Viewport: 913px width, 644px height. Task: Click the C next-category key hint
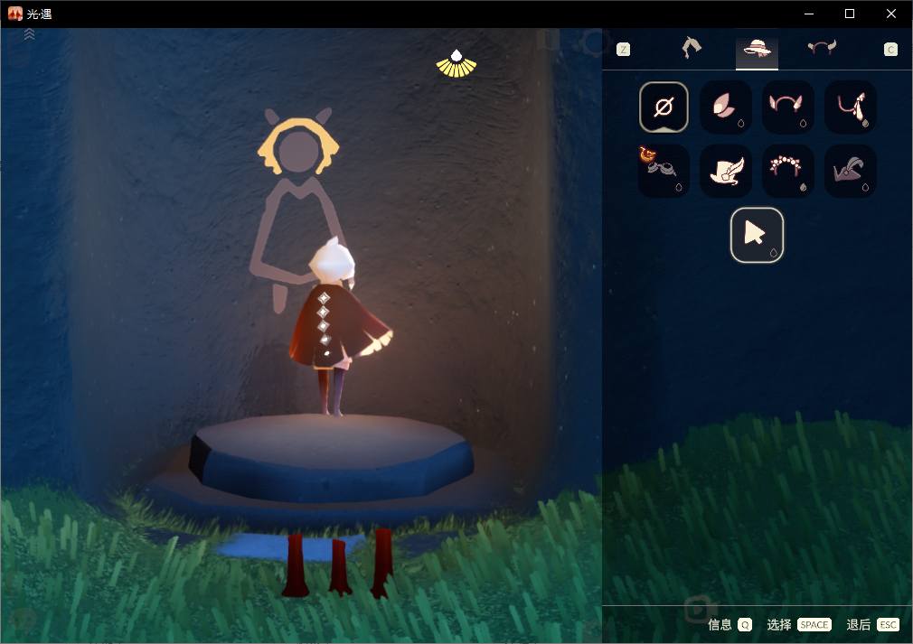click(890, 50)
